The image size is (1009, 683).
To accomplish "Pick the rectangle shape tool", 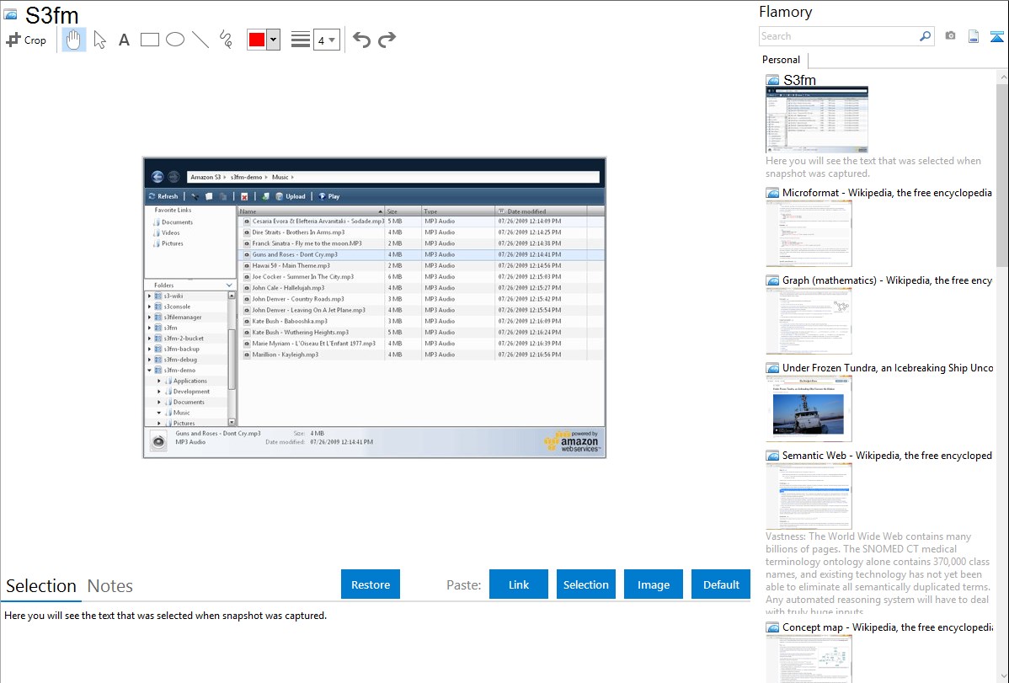I will click(x=149, y=40).
